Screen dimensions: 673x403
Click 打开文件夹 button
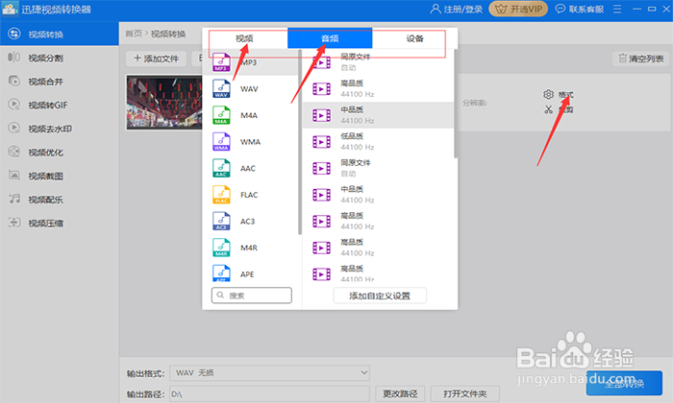[x=465, y=393]
